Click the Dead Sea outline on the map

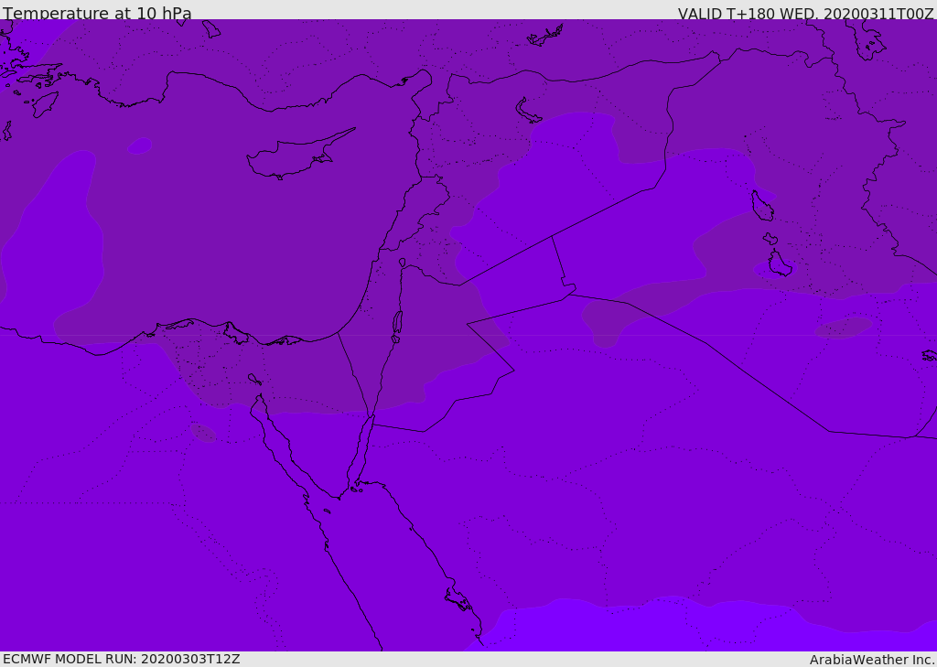pos(397,325)
